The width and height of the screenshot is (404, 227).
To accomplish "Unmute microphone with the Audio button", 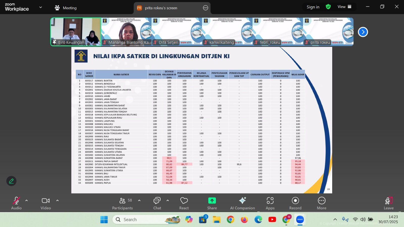I will click(16, 203).
